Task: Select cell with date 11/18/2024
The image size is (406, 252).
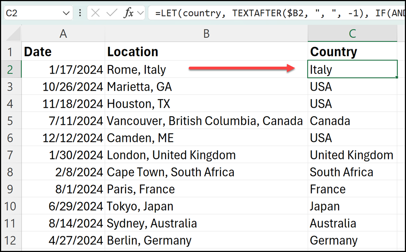Action: 63,104
